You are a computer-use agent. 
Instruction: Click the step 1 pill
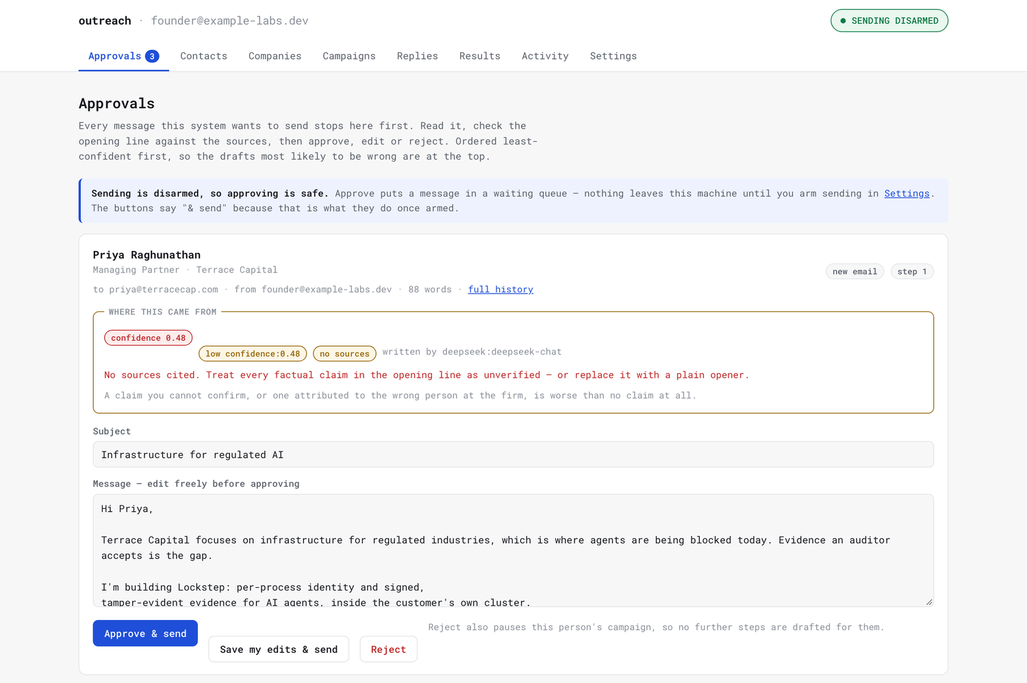[912, 272]
